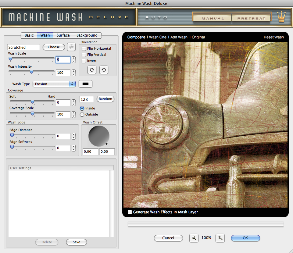Switch to the Basic tab
This screenshot has width=293, height=253.
point(29,35)
